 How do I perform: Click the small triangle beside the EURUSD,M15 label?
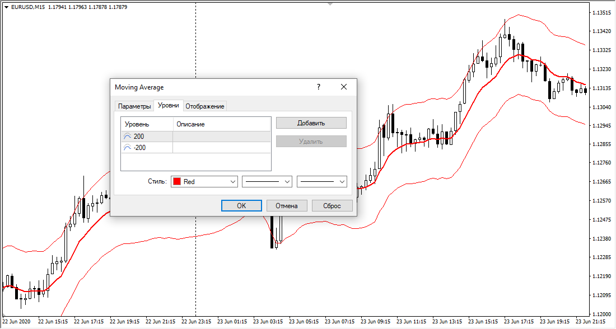click(x=6, y=7)
